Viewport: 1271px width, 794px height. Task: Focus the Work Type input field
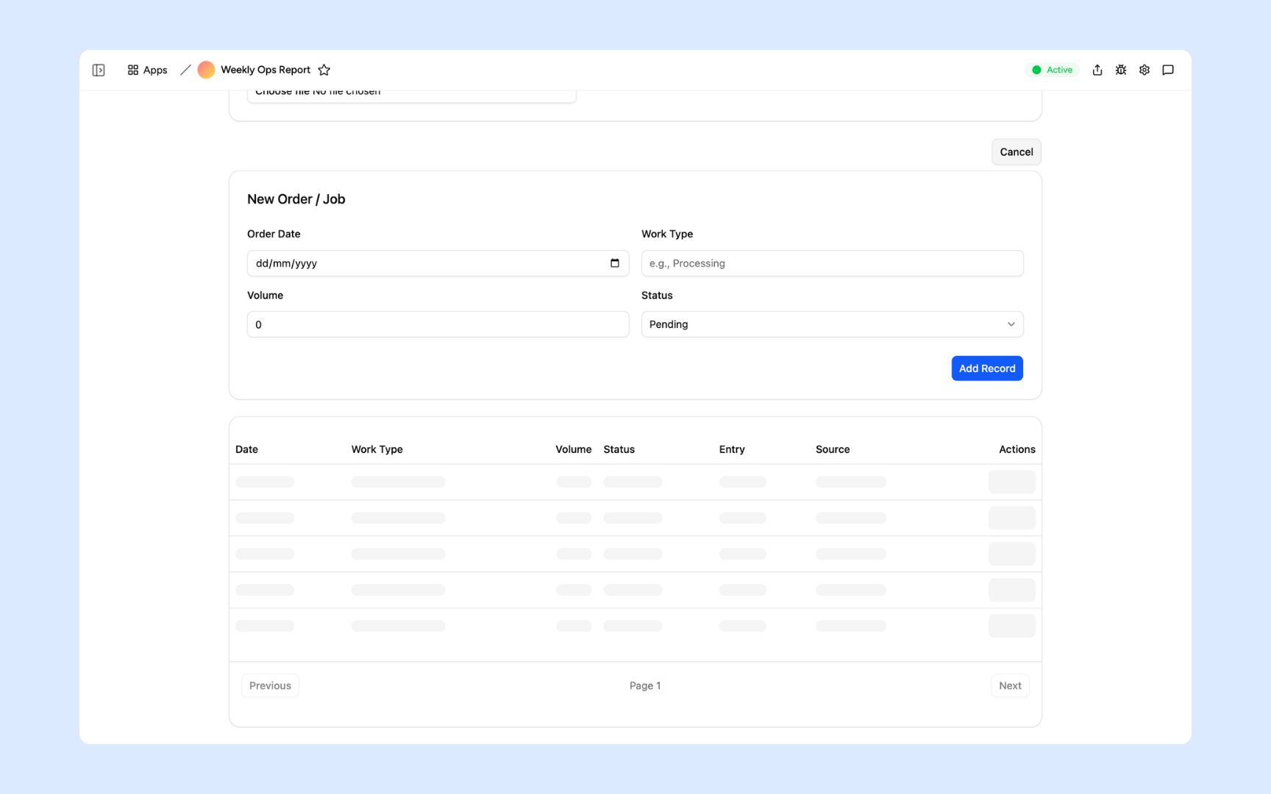pyautogui.click(x=832, y=263)
